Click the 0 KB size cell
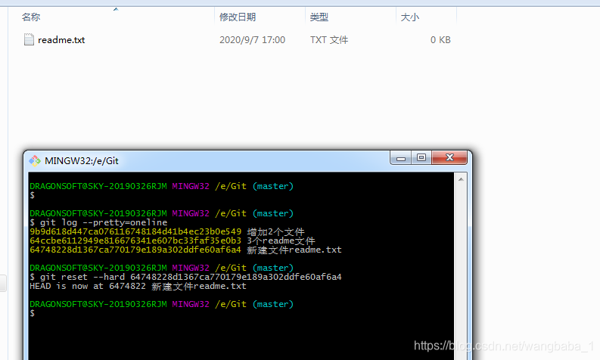The width and height of the screenshot is (600, 360). 440,40
